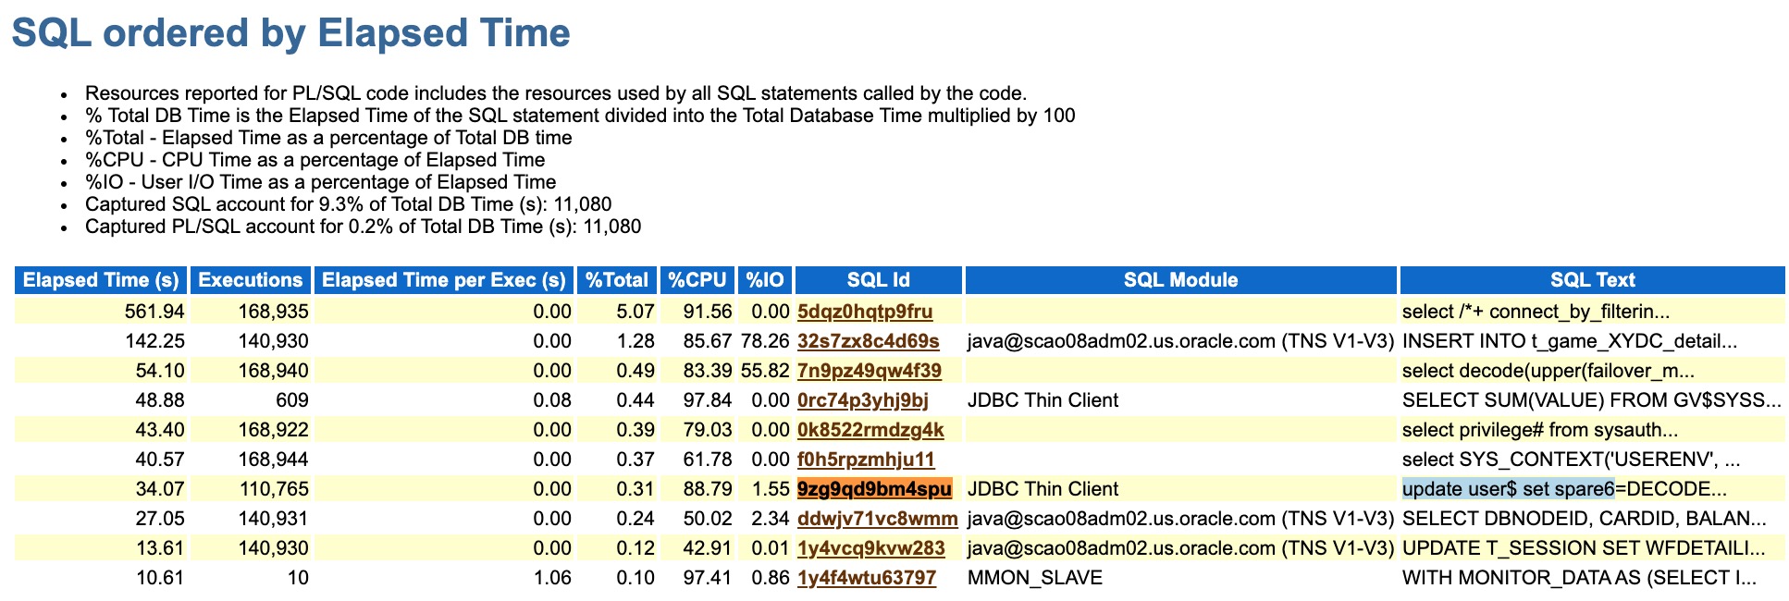The width and height of the screenshot is (1789, 601).
Task: Click the Executions column header
Action: tap(251, 280)
